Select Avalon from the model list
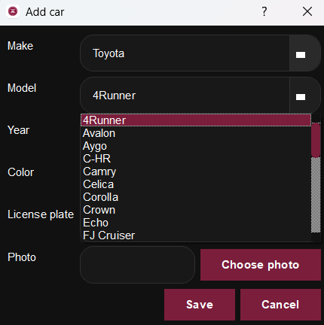324x325 pixels. 196,133
